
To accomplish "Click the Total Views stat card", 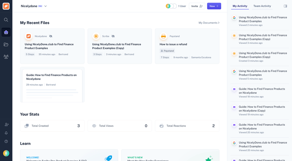I will pyautogui.click(x=120, y=126).
